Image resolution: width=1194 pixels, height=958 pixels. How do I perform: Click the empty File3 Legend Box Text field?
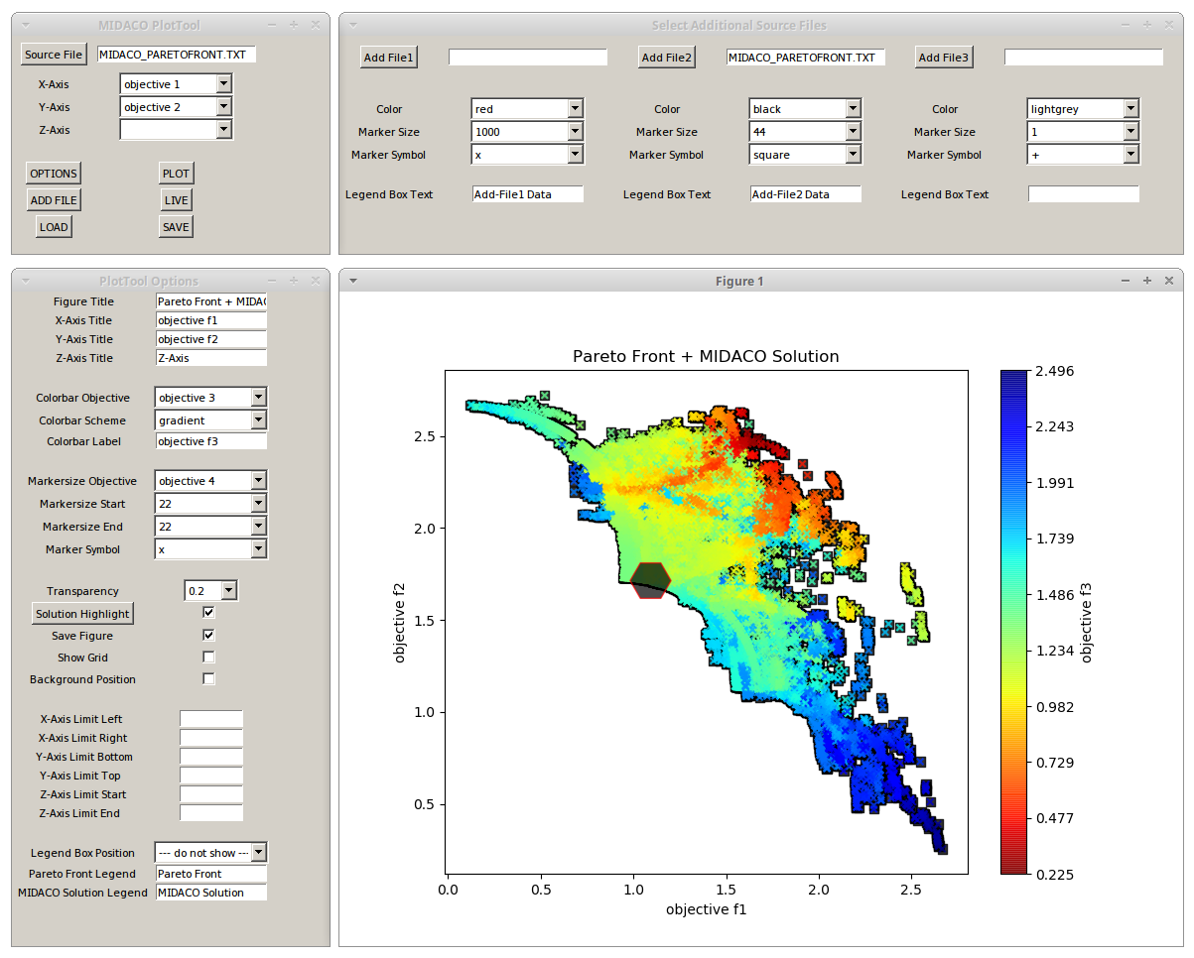point(1084,194)
